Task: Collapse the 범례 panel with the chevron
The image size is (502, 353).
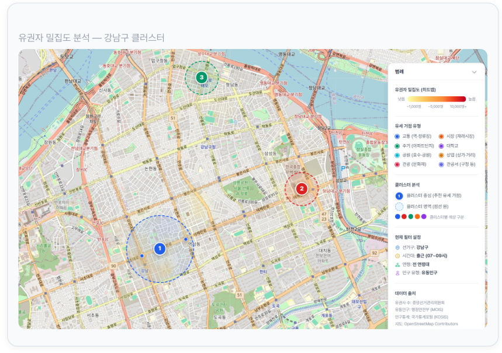Action: click(x=474, y=72)
